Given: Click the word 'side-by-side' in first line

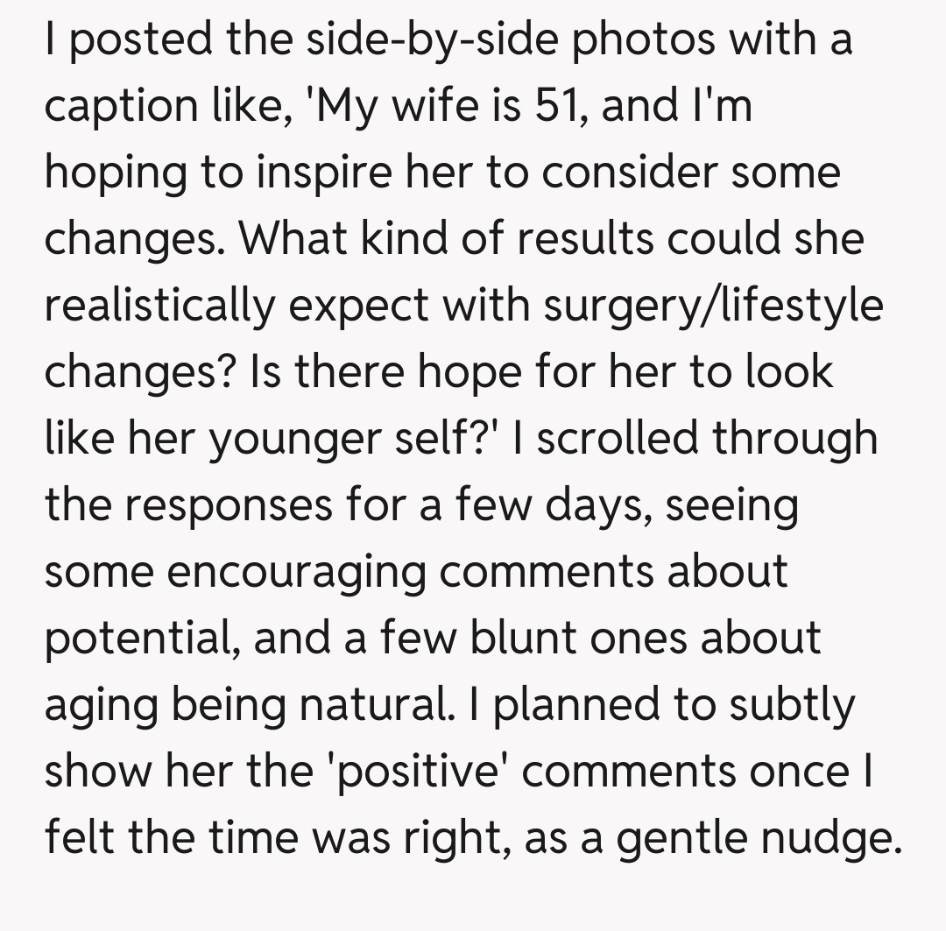Looking at the screenshot, I should pyautogui.click(x=413, y=39).
